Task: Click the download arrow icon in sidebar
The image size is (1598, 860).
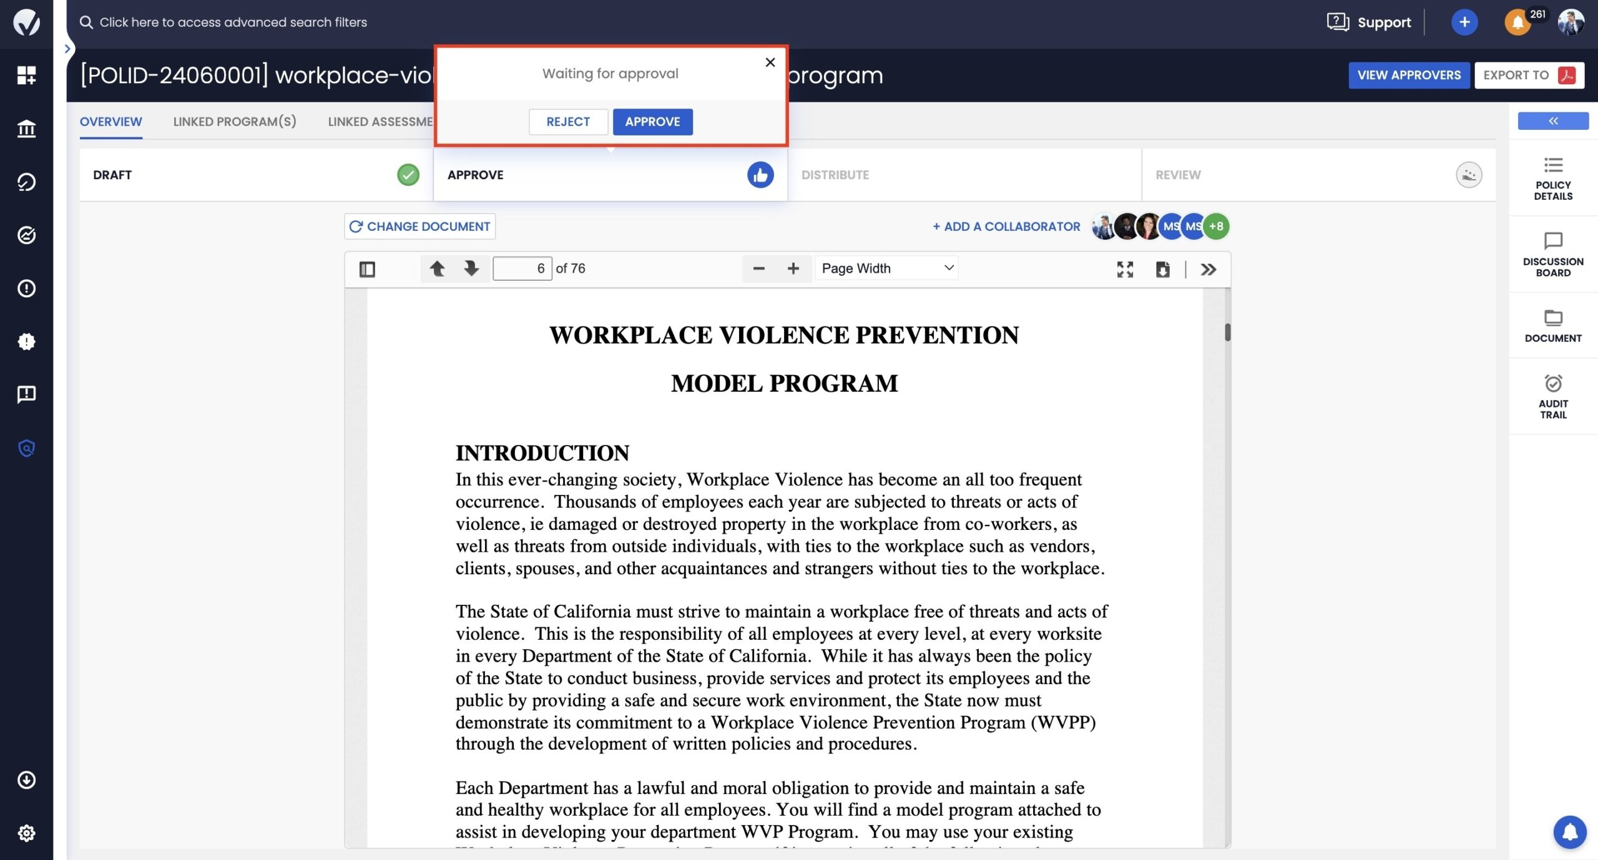Action: coord(26,780)
